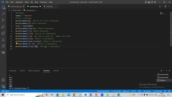Open the R extension icon in activity bar
Screen dimensions: 172x97
pyautogui.click(x=3, y=53)
